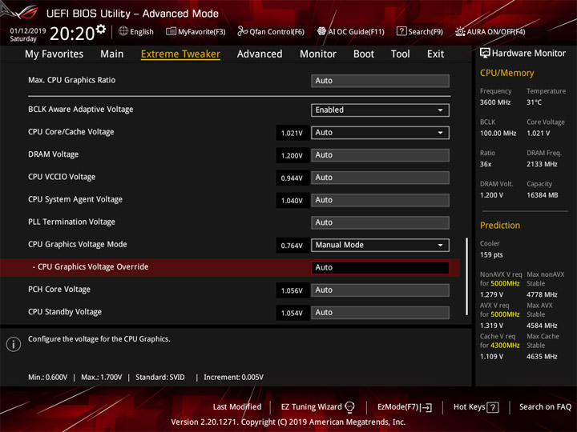Select the Extreme Tweaker tab
Image resolution: width=577 pixels, height=432 pixels.
[180, 54]
